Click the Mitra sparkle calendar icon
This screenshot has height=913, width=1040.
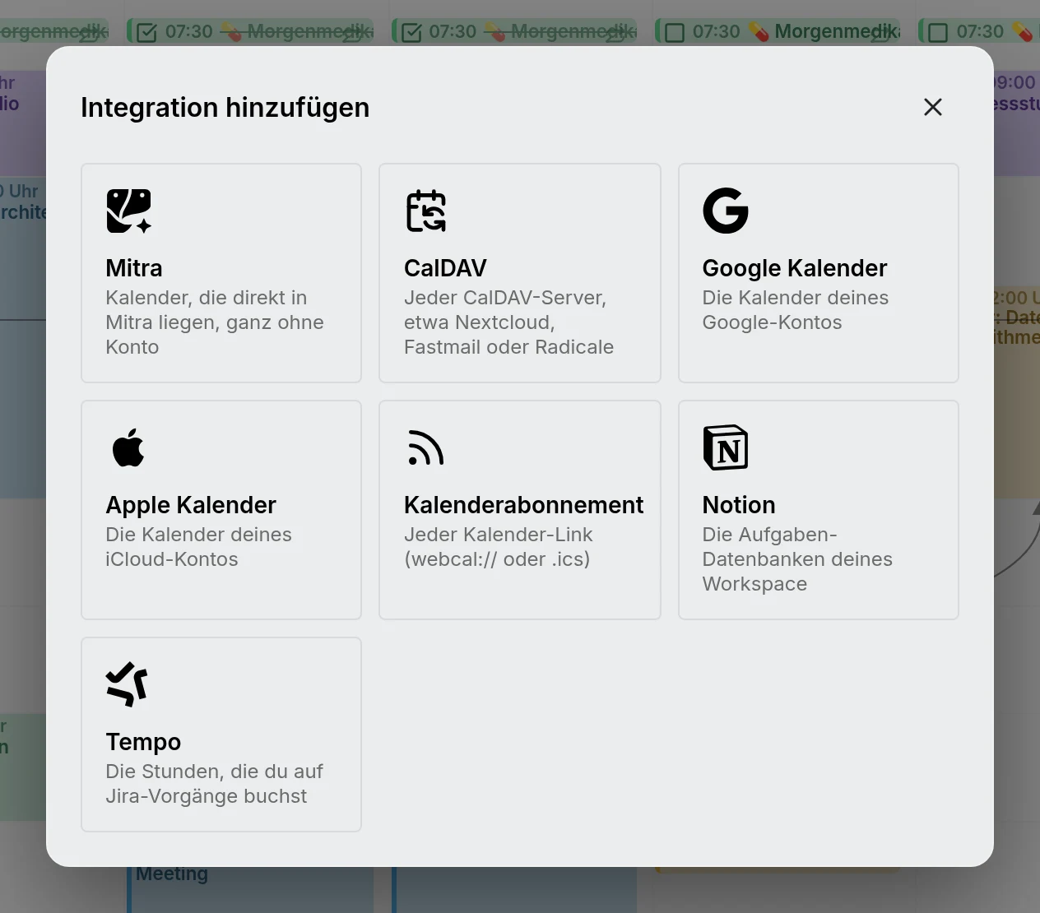coord(129,211)
